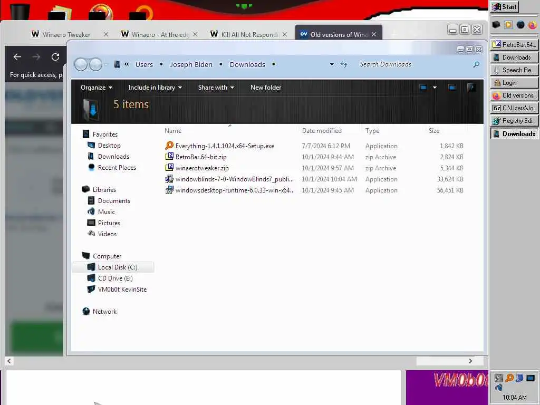Toggle the preview pane icon
Screen dimensions: 540x405
[452, 88]
